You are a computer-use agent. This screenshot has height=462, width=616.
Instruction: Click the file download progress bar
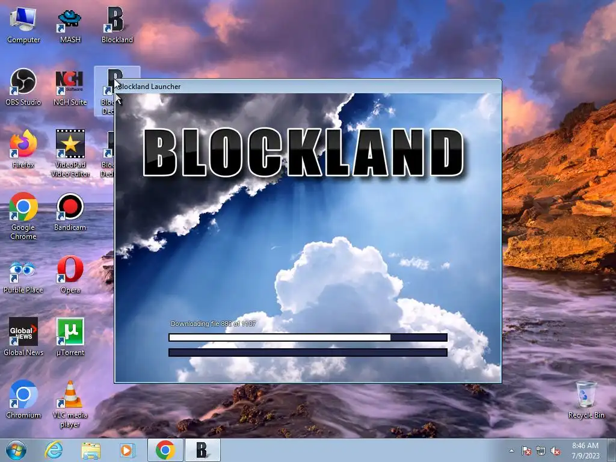click(x=308, y=337)
